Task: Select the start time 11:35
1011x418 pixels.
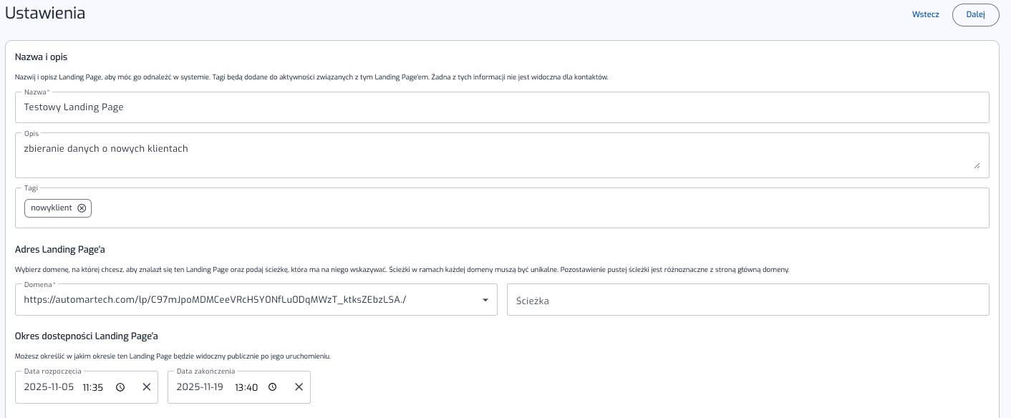Action: (x=93, y=387)
